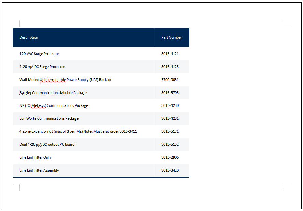The image size is (303, 211).
Task: Click Dual 4-20 mA DC output PC board
Action: coord(47,144)
